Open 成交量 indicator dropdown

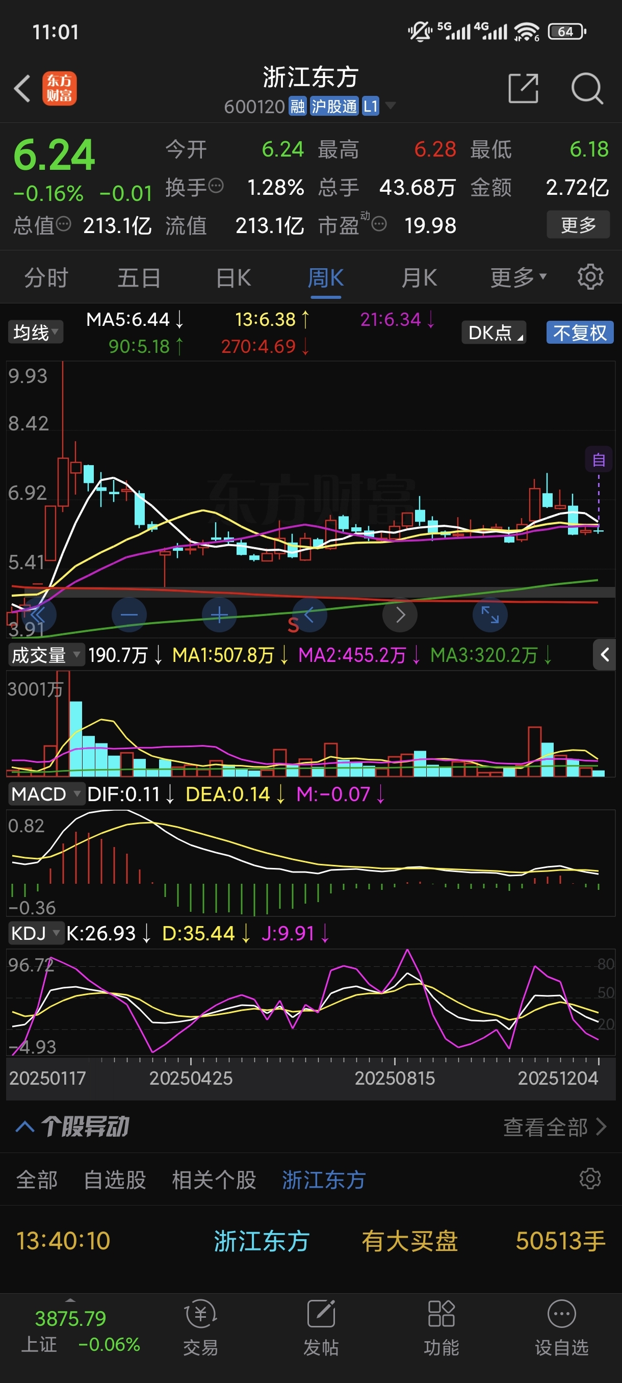coord(46,655)
